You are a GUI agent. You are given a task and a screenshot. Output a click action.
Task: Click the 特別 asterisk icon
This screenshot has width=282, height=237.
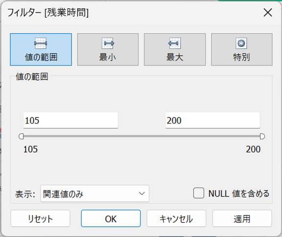tap(241, 43)
